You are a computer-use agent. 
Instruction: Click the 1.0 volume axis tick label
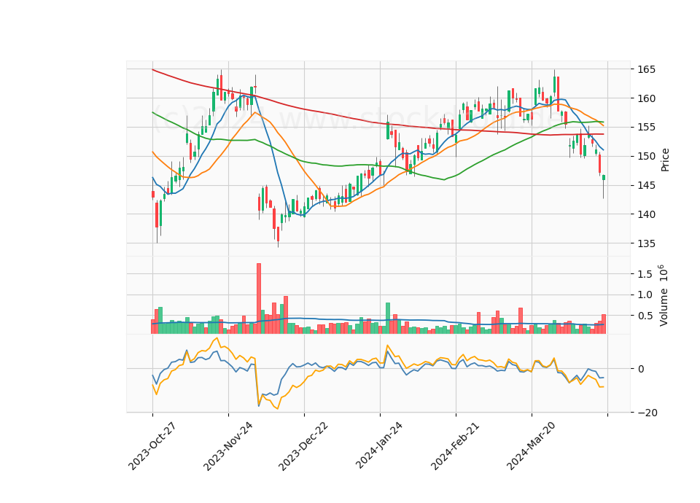tap(645, 295)
